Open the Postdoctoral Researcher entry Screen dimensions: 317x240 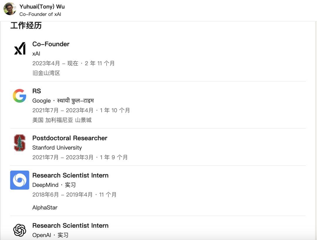click(70, 138)
